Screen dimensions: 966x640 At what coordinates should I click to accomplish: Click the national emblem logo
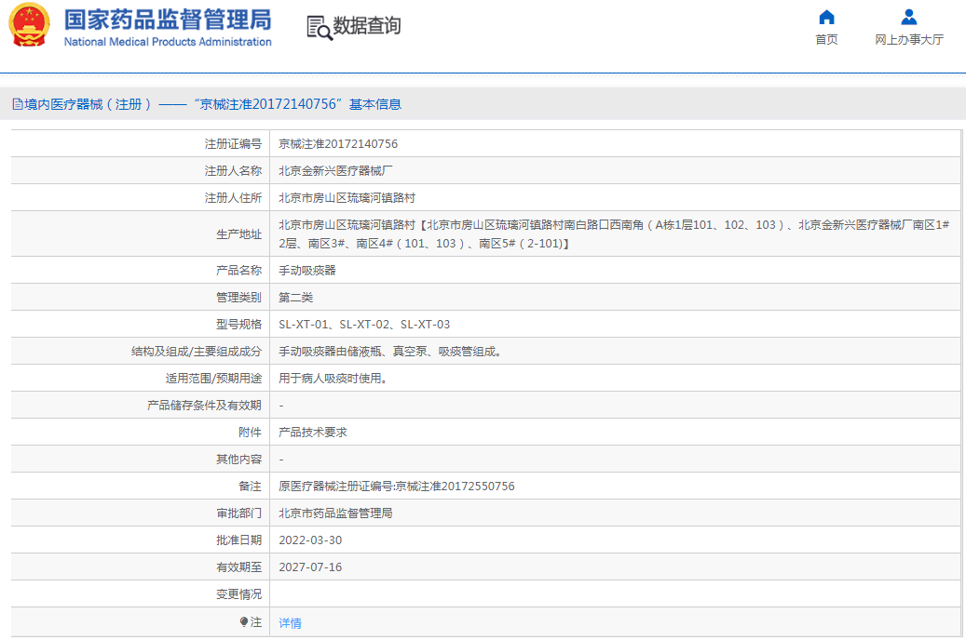tap(30, 26)
